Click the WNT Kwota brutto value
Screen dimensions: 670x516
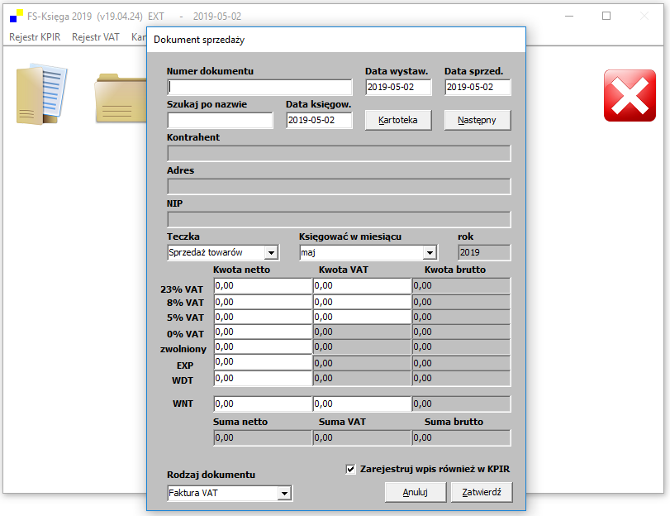click(462, 404)
